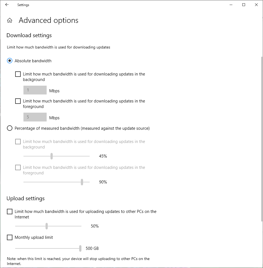Click the 500 GB monthly upload slider handle
Screen dimensions: 263x268
tap(80, 248)
